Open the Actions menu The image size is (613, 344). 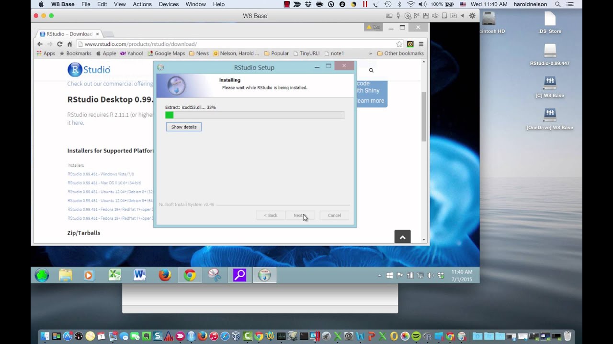click(142, 4)
